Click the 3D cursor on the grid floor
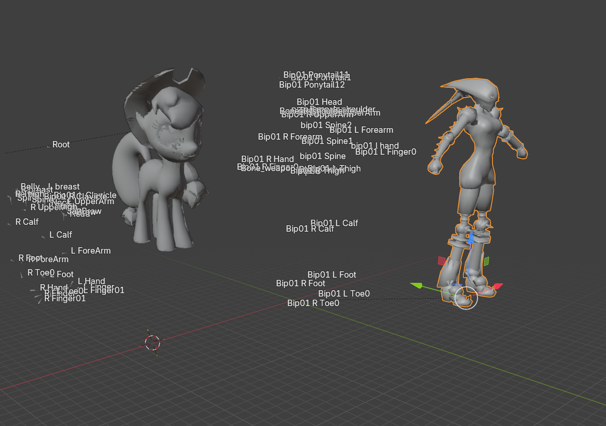This screenshot has width=606, height=426. (152, 343)
